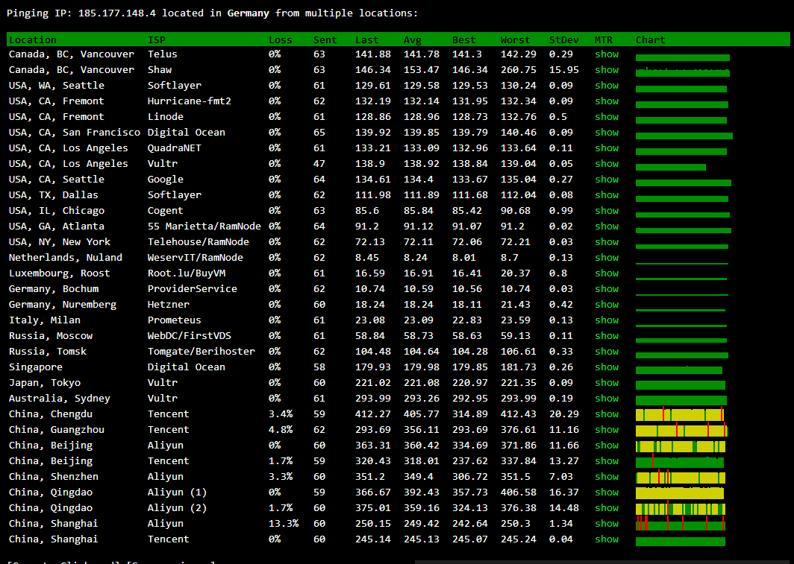Screen dimensions: 794x564
Task: Show MTR for Chengdu Tencent
Action: 607,414
